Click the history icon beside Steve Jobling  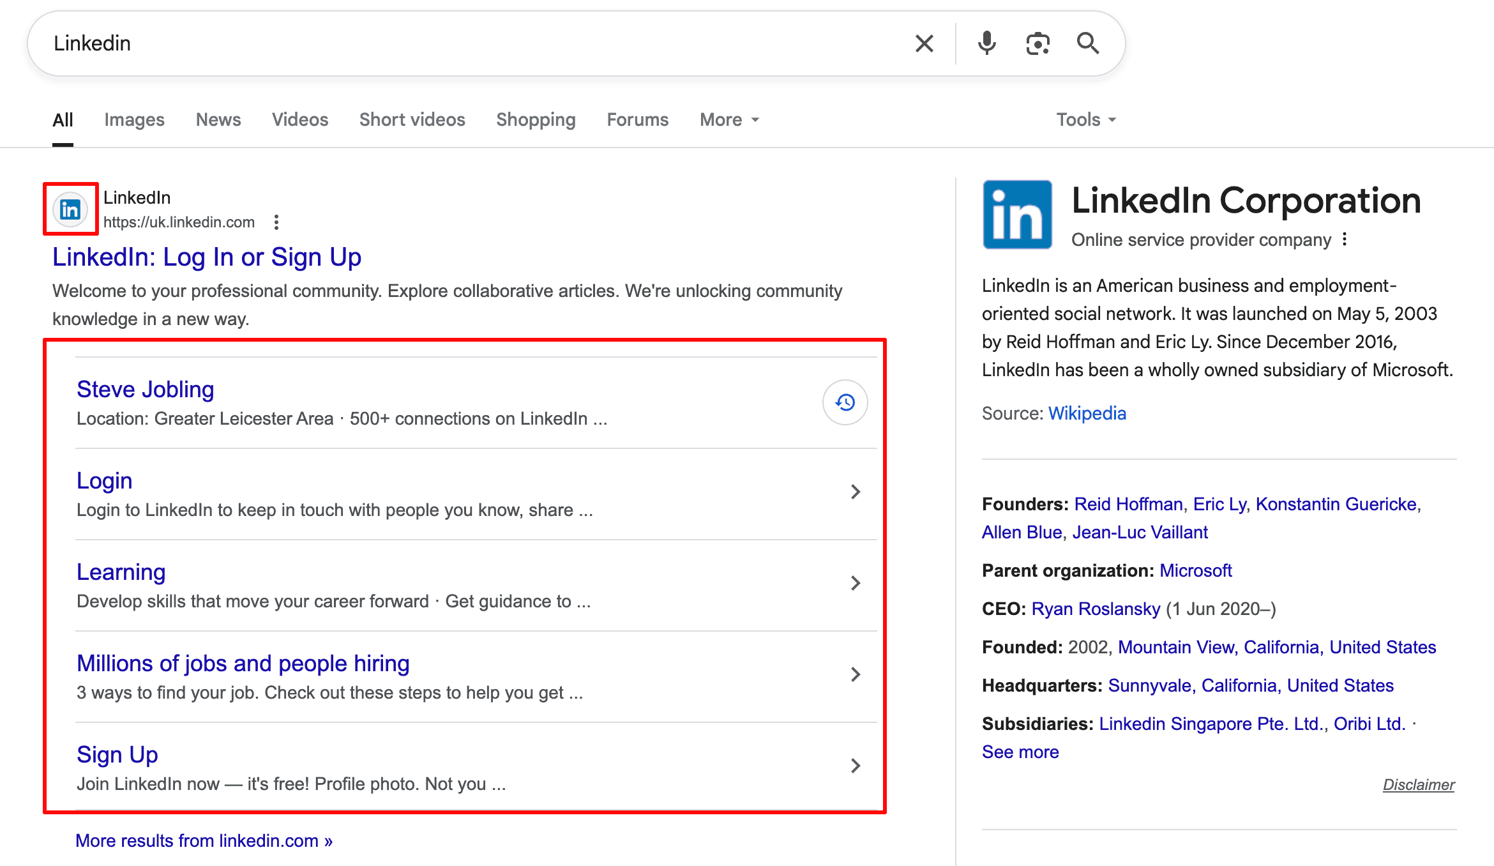pos(845,402)
